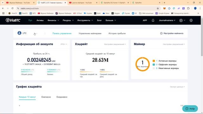Open the Bybit bookmark
The image size is (203, 114).
[x=97, y=13]
